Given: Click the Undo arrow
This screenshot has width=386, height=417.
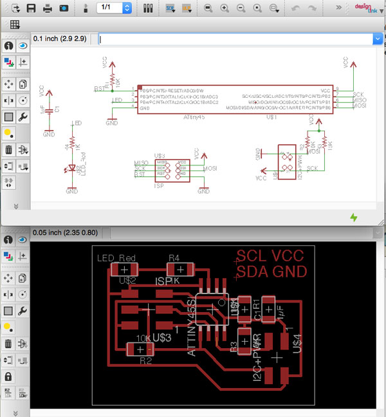Looking at the screenshot, I should pos(296,8).
